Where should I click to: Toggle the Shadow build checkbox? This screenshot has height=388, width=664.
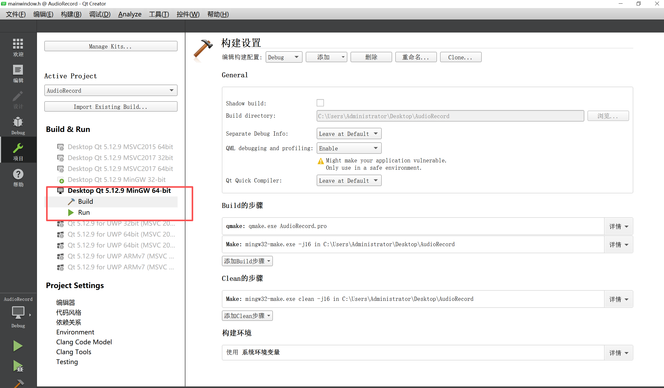point(320,103)
